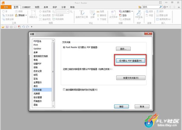182x130 pixels.
Task: Click the zoom out magnifier
Action: pos(53,11)
